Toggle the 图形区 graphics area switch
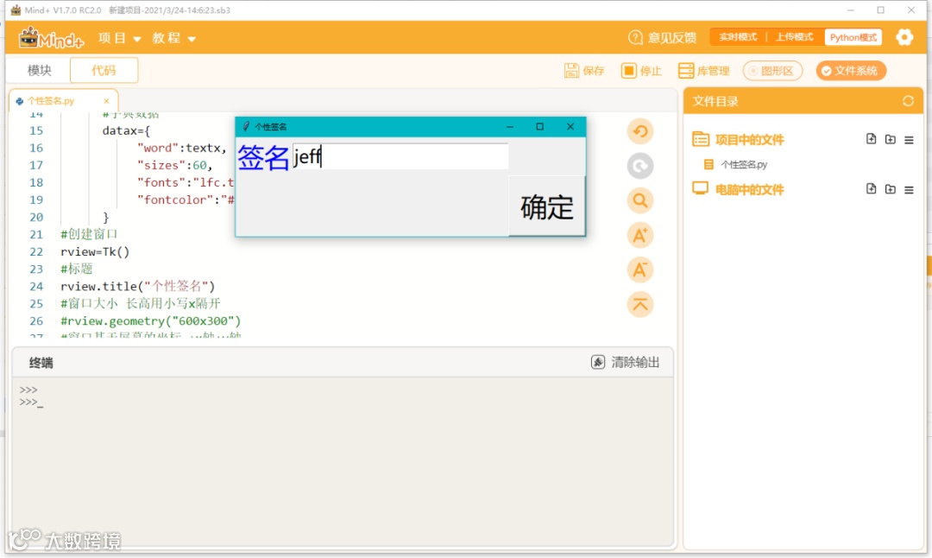This screenshot has width=932, height=558. pyautogui.click(x=772, y=71)
